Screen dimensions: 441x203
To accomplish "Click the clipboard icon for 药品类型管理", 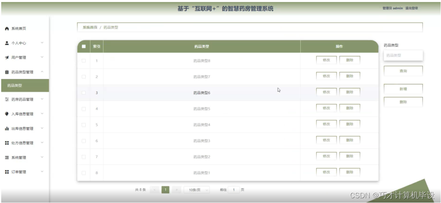I will click(x=7, y=72).
